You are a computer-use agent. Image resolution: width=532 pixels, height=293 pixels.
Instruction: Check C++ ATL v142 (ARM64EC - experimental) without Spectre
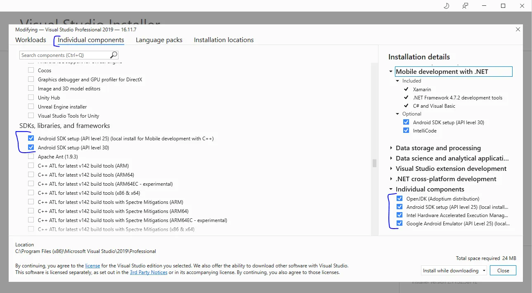[31, 184]
